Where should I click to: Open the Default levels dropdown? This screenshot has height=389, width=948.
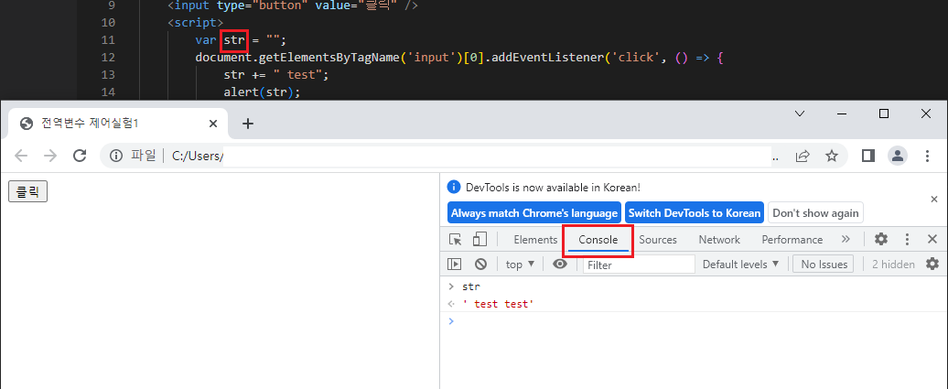(x=740, y=265)
